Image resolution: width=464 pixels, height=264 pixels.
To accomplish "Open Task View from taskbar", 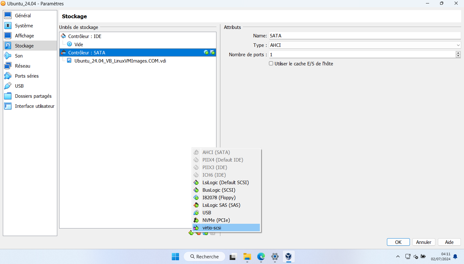I will tap(233, 256).
